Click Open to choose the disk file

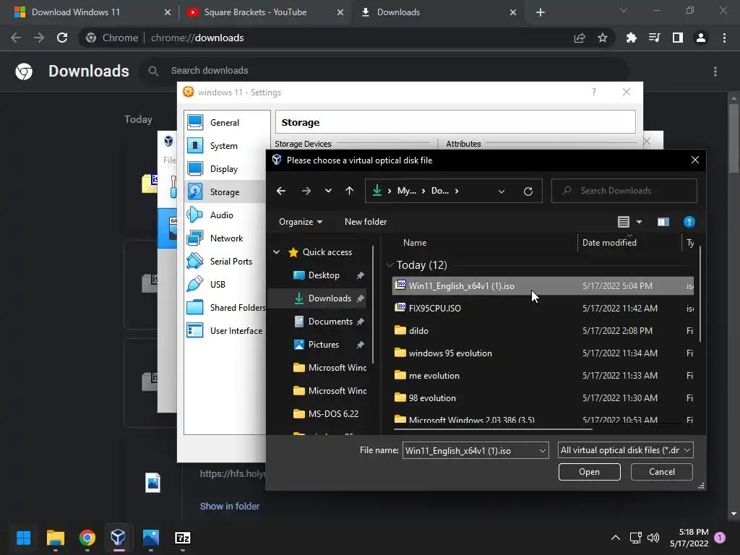click(590, 472)
